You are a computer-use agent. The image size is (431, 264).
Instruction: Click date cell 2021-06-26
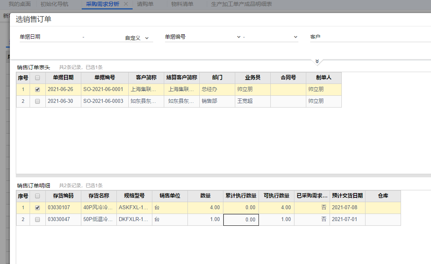coord(63,89)
